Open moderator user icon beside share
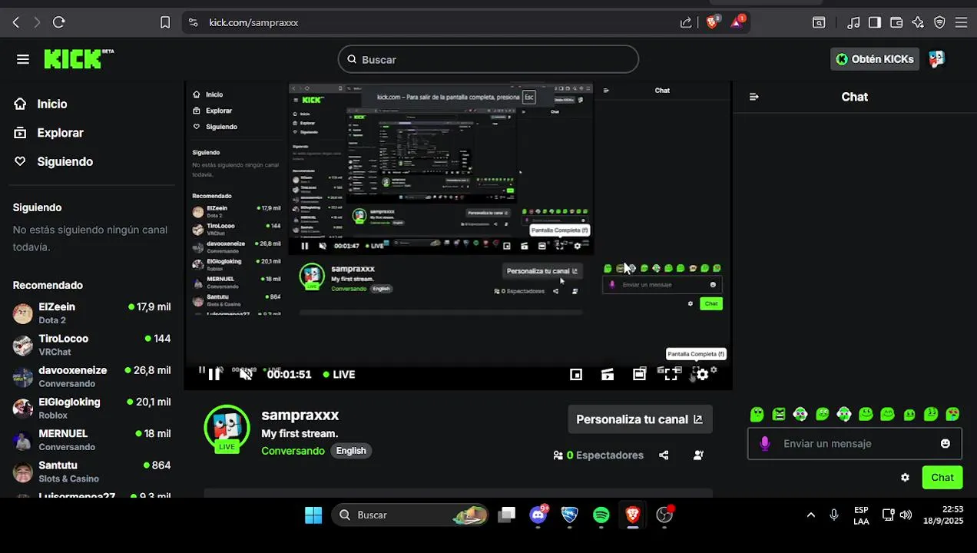977x553 pixels. tap(698, 455)
